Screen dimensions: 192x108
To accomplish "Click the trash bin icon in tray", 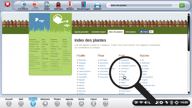I will [172, 102].
